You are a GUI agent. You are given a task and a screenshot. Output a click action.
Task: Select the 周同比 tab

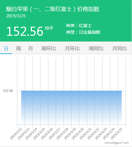coord(96,48)
